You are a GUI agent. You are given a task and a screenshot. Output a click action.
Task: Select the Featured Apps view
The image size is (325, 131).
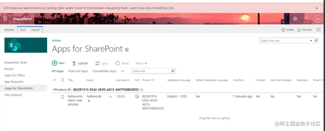[78, 71]
